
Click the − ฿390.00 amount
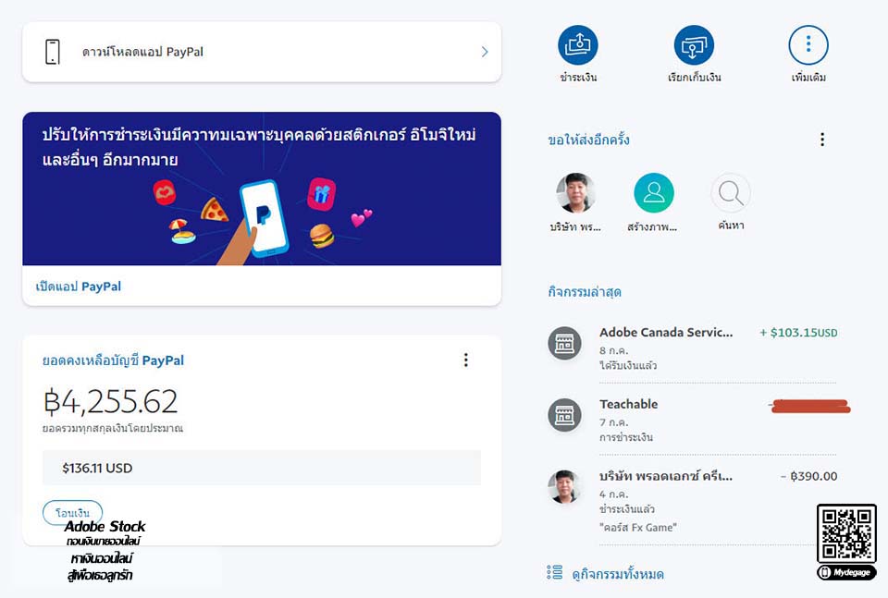808,476
